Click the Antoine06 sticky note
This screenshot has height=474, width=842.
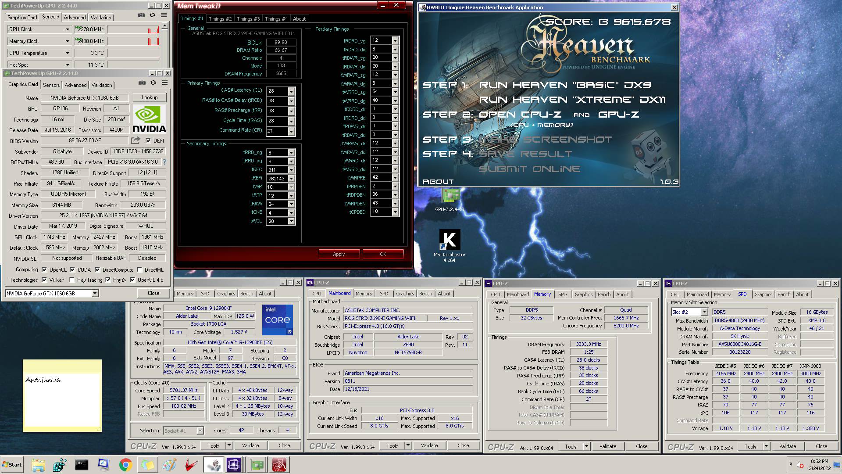pyautogui.click(x=62, y=395)
